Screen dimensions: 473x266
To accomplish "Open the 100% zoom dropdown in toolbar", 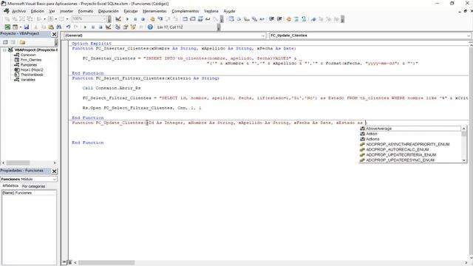I will (104, 19).
